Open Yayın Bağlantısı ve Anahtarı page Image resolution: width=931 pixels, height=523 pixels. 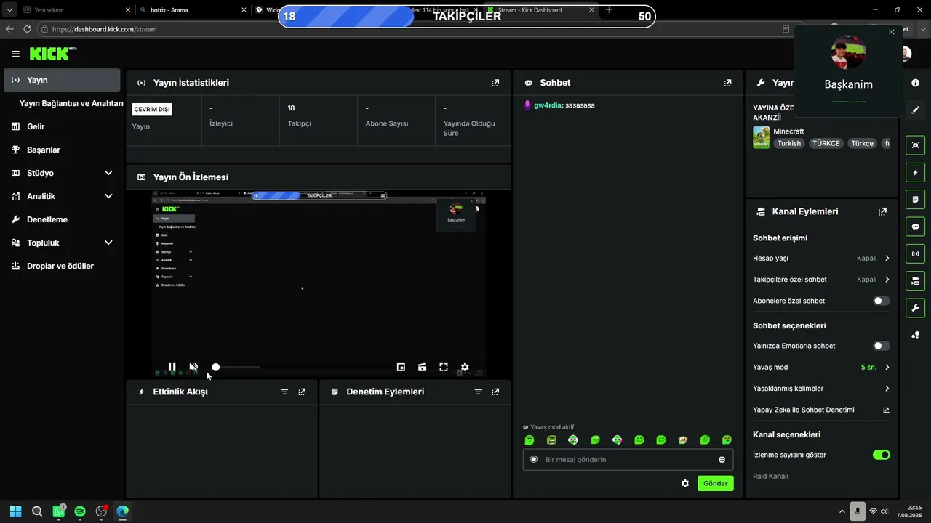[71, 103]
